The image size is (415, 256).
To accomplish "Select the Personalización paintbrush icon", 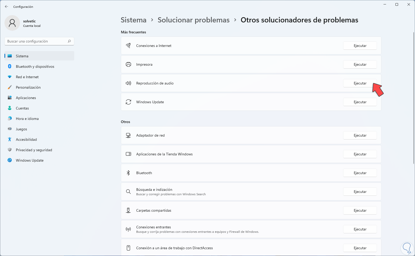I will (10, 87).
